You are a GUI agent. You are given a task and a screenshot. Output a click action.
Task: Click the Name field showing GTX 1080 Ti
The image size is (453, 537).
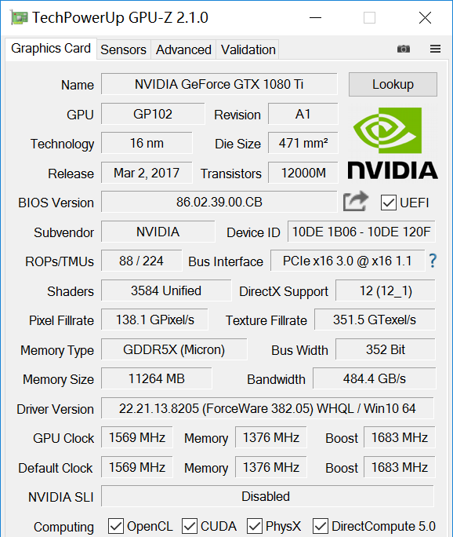coord(219,84)
